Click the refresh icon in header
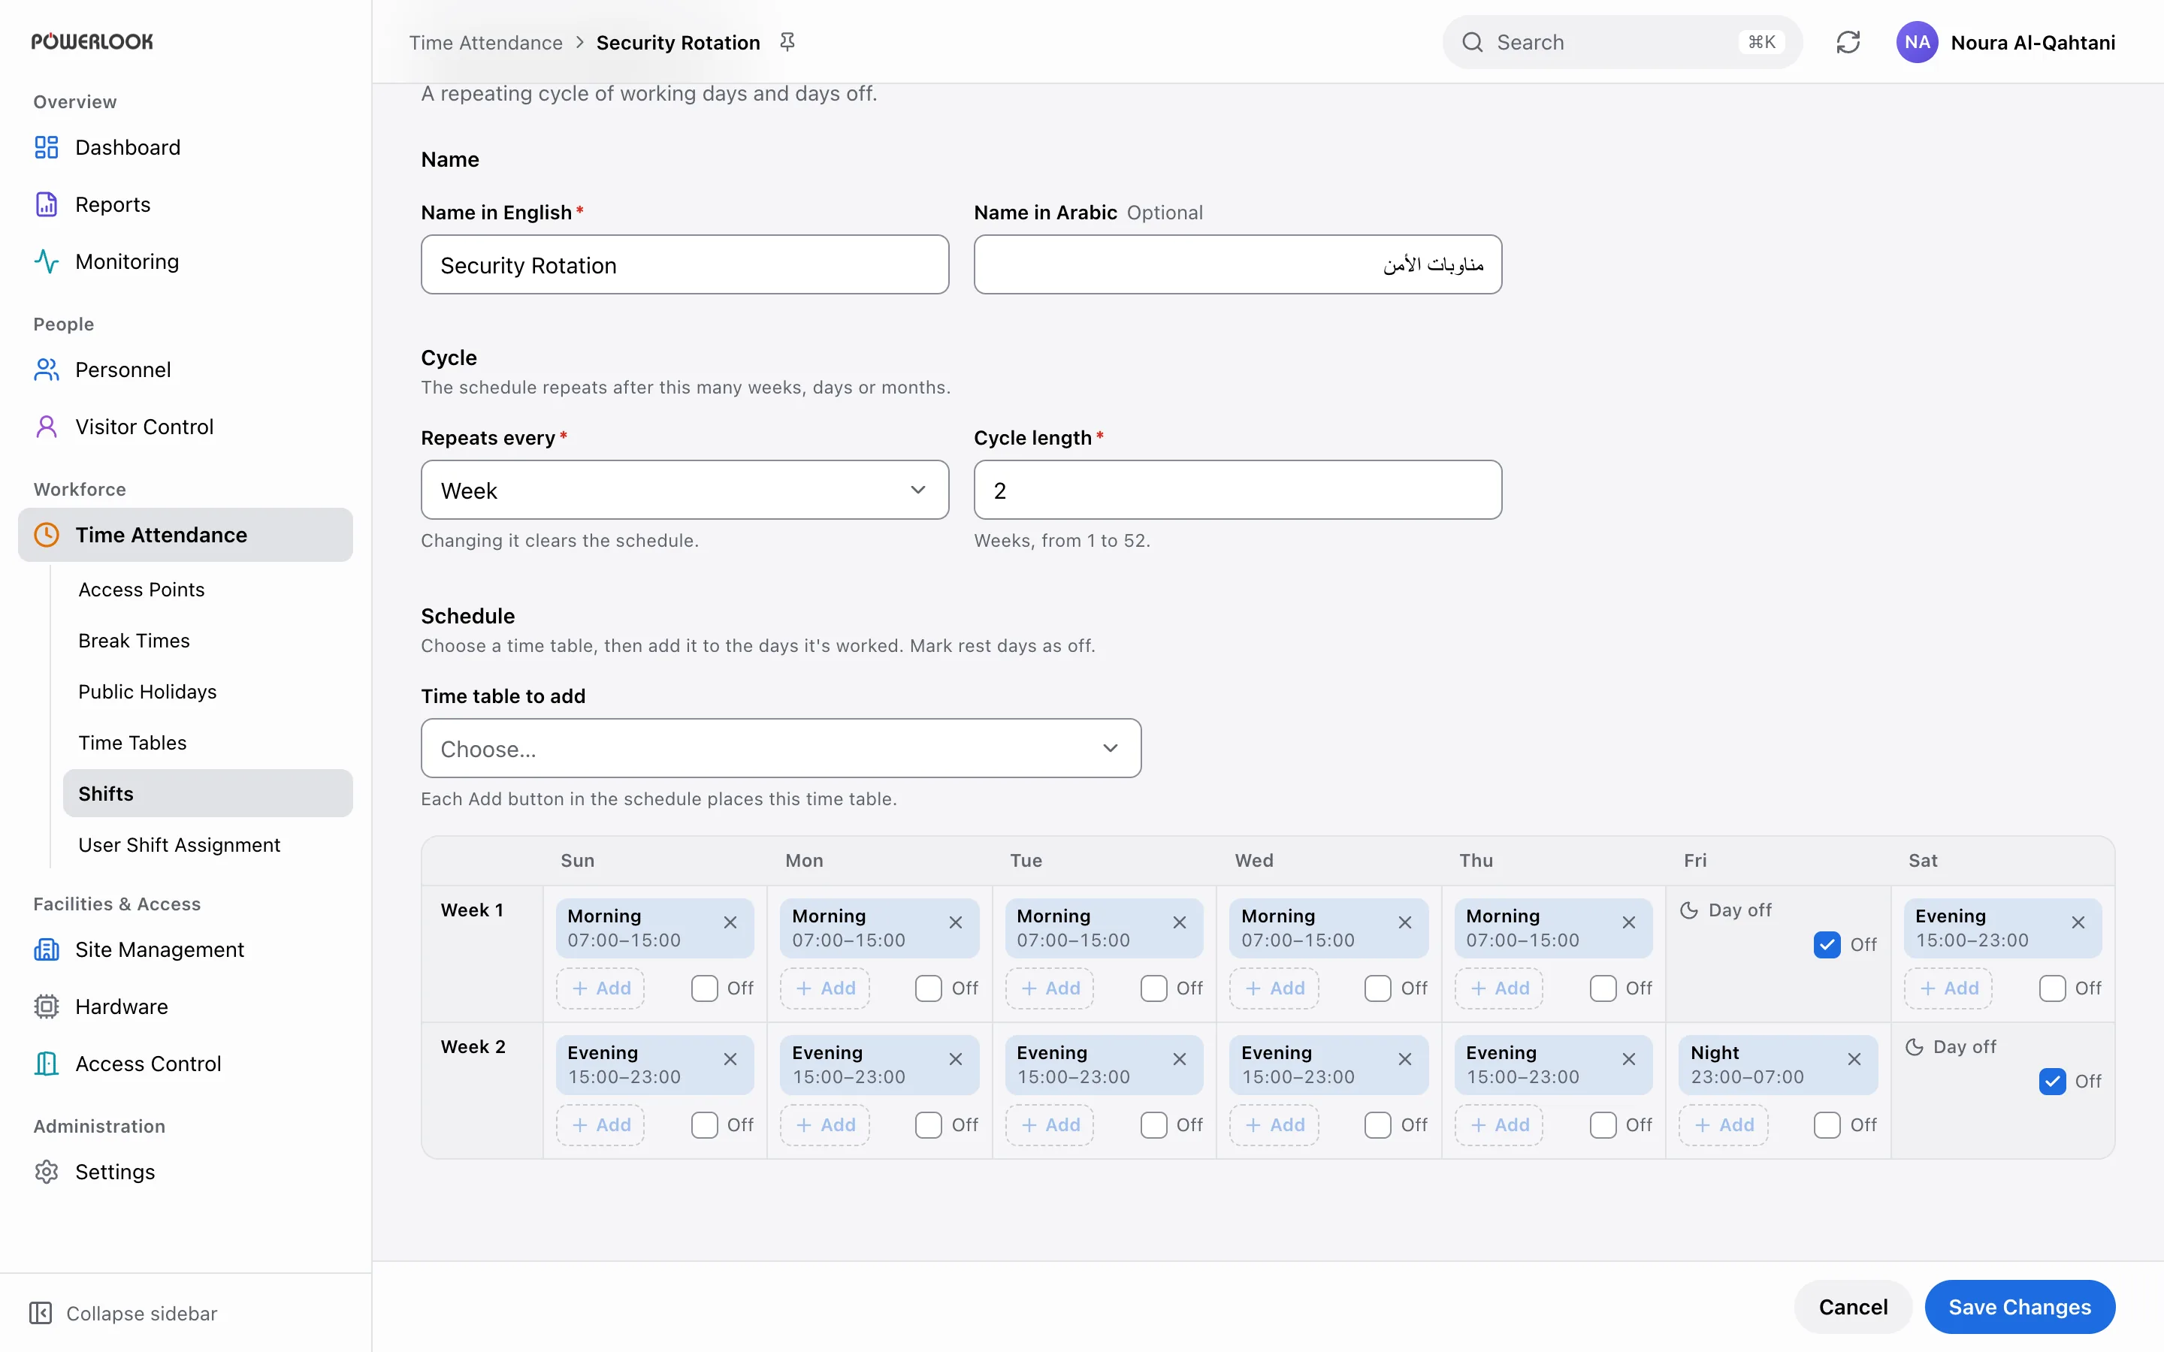 pyautogui.click(x=1848, y=42)
